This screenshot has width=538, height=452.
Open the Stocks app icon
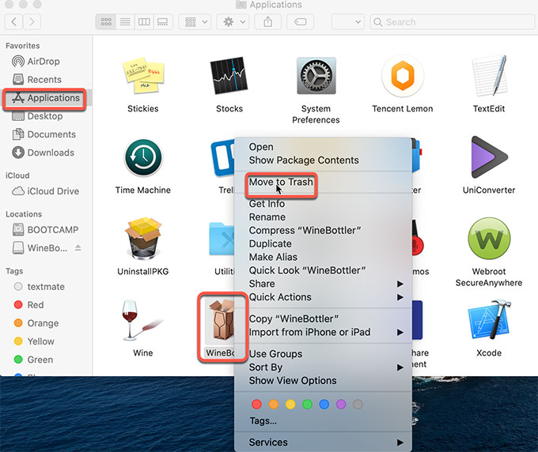pyautogui.click(x=229, y=75)
